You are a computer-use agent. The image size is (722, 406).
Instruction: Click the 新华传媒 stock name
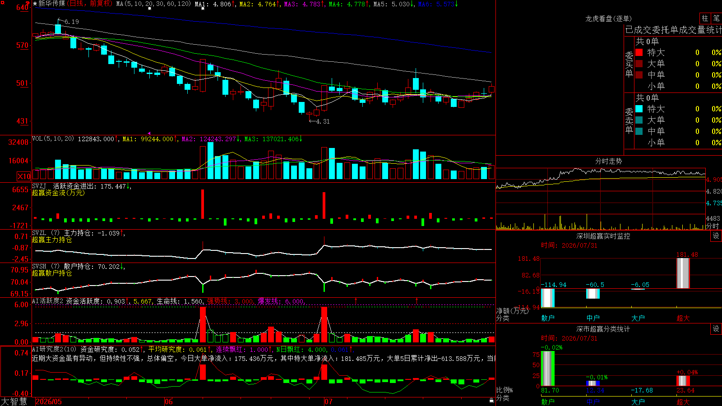point(52,4)
